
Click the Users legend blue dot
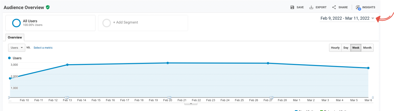tap(10, 58)
